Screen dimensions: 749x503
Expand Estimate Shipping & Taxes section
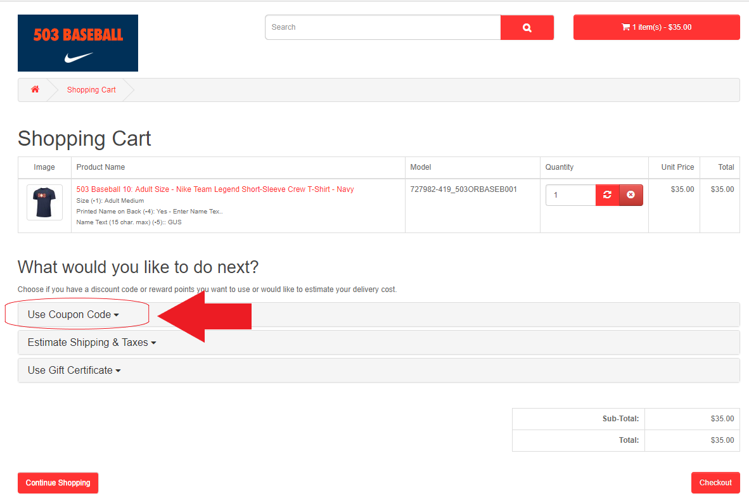(x=92, y=343)
